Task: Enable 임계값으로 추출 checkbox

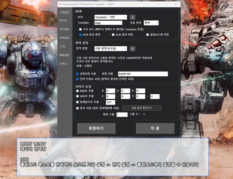Action: point(77,102)
